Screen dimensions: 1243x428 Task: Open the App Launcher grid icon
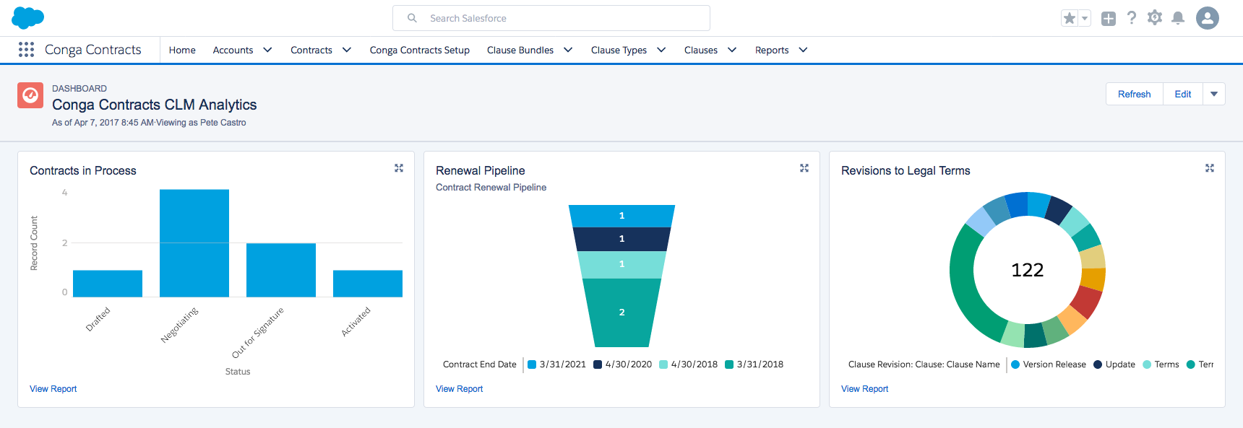click(26, 49)
